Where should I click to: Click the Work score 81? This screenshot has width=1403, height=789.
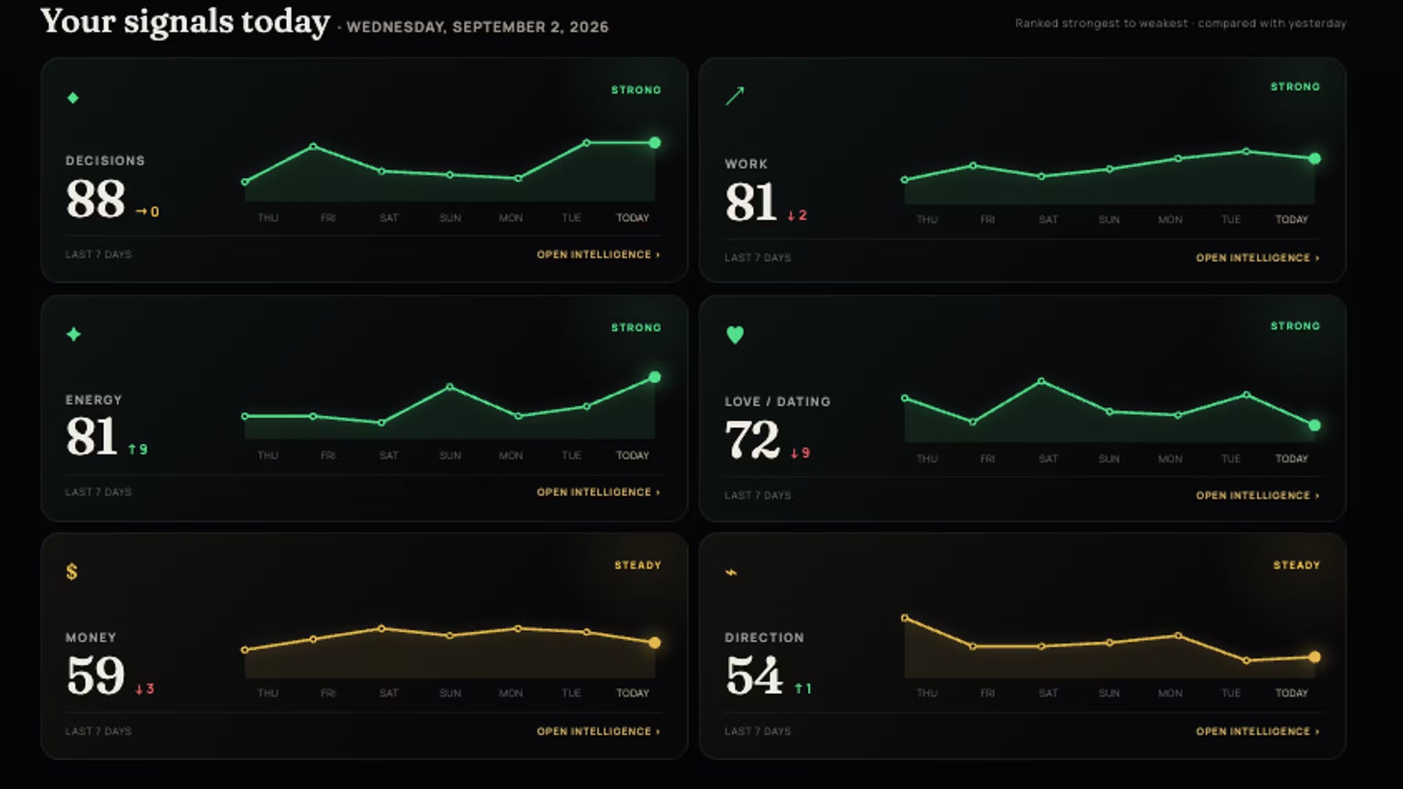750,202
